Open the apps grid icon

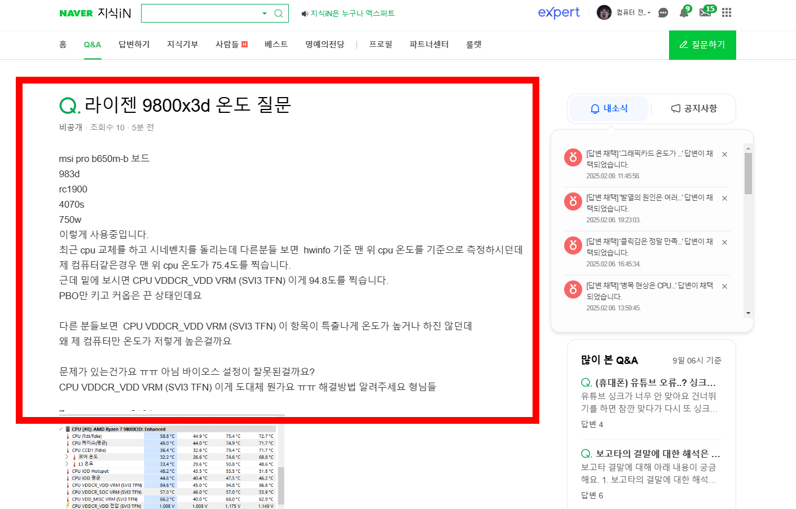point(727,12)
